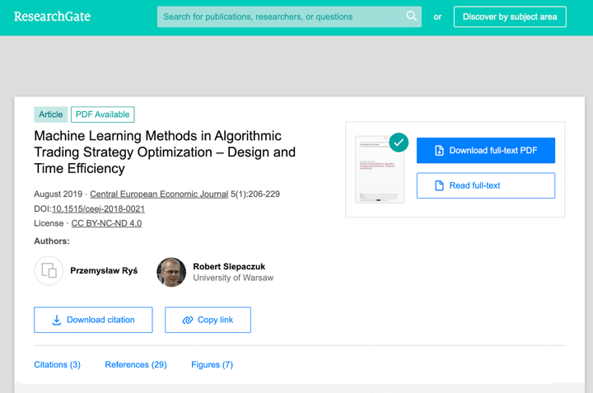Open the Citations (3) tab
593x393 pixels.
[x=57, y=365]
